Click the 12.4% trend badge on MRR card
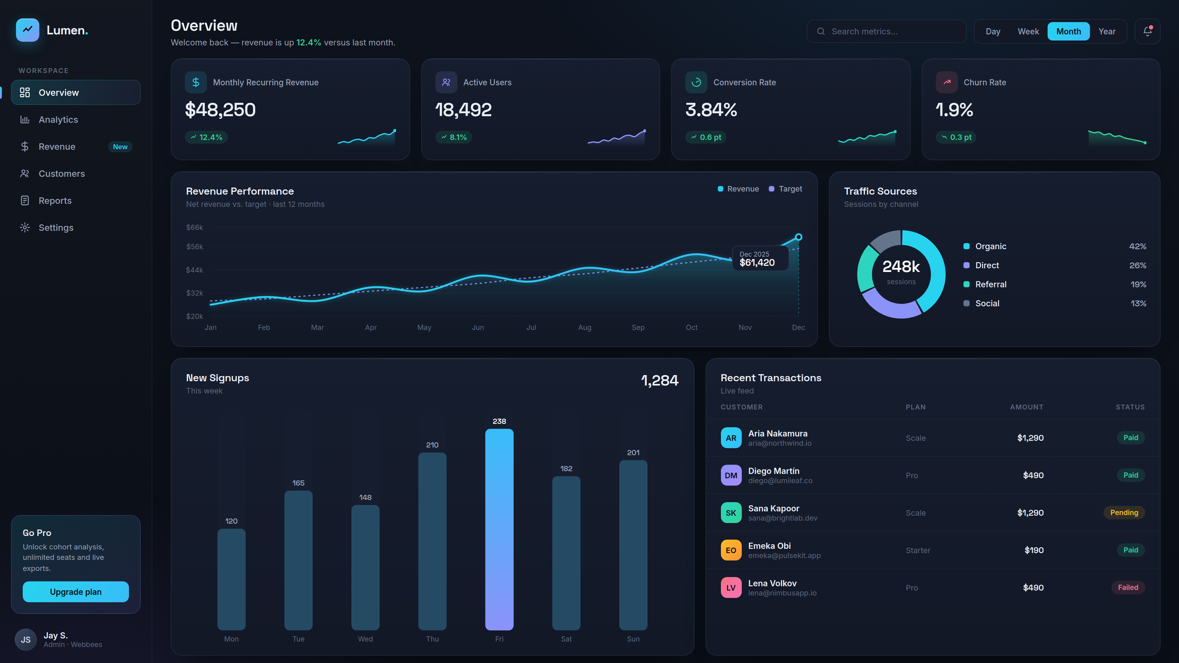The width and height of the screenshot is (1179, 663). 206,137
